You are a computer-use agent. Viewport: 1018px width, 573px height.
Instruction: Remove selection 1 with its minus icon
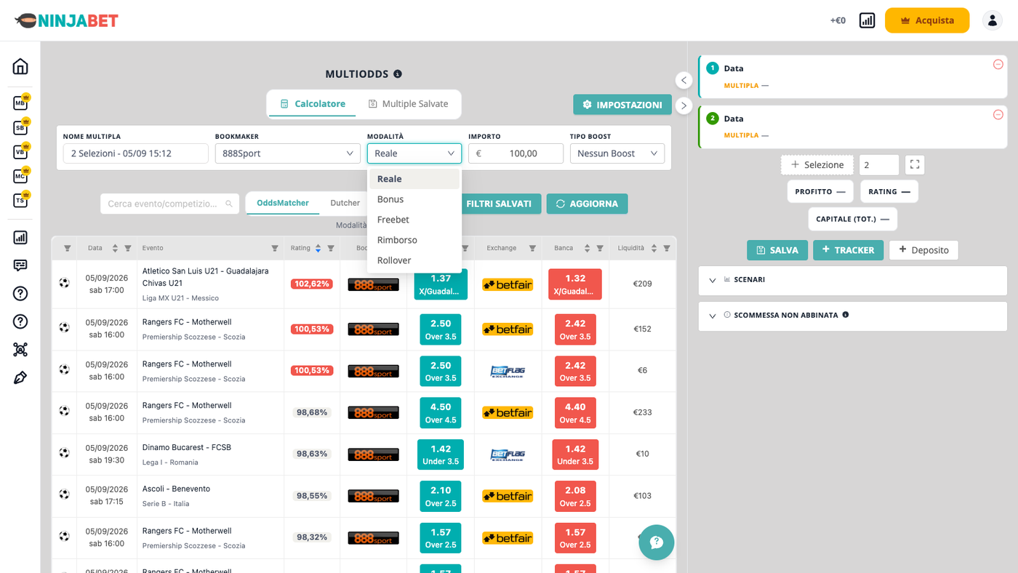(x=998, y=65)
